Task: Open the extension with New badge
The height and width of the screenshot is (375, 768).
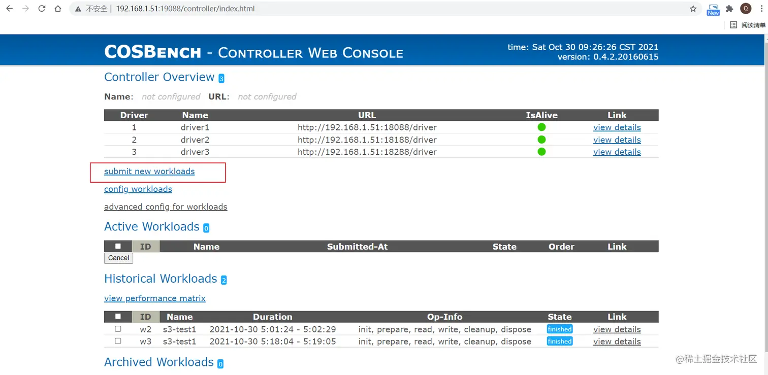Action: coord(713,9)
